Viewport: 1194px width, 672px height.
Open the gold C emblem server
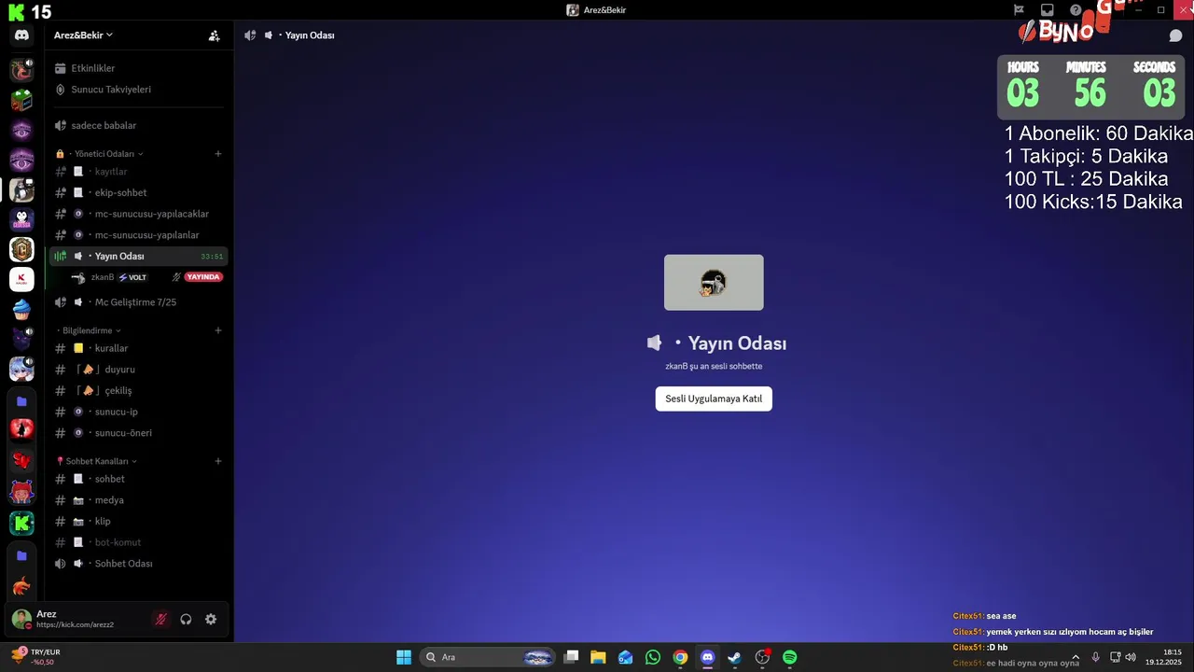tap(21, 250)
